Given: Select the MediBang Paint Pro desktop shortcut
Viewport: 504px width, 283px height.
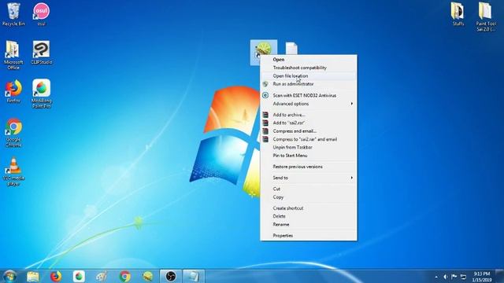Looking at the screenshot, I should tap(41, 94).
